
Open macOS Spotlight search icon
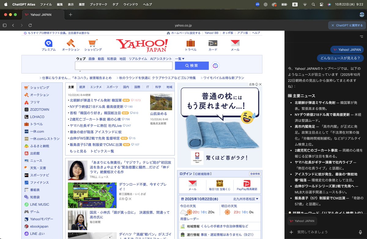click(313, 5)
